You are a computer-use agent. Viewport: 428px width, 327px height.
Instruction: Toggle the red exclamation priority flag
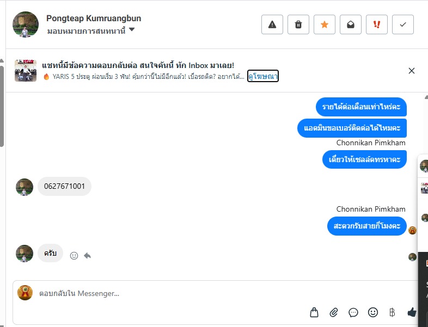pyautogui.click(x=377, y=24)
